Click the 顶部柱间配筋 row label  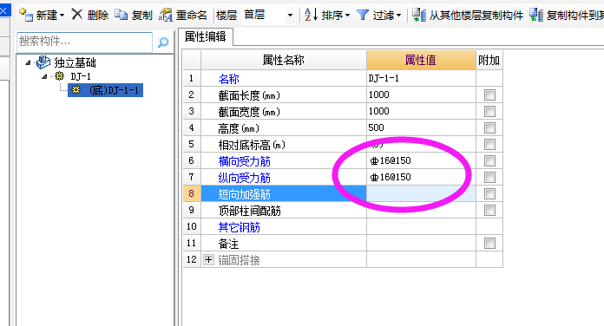point(249,211)
